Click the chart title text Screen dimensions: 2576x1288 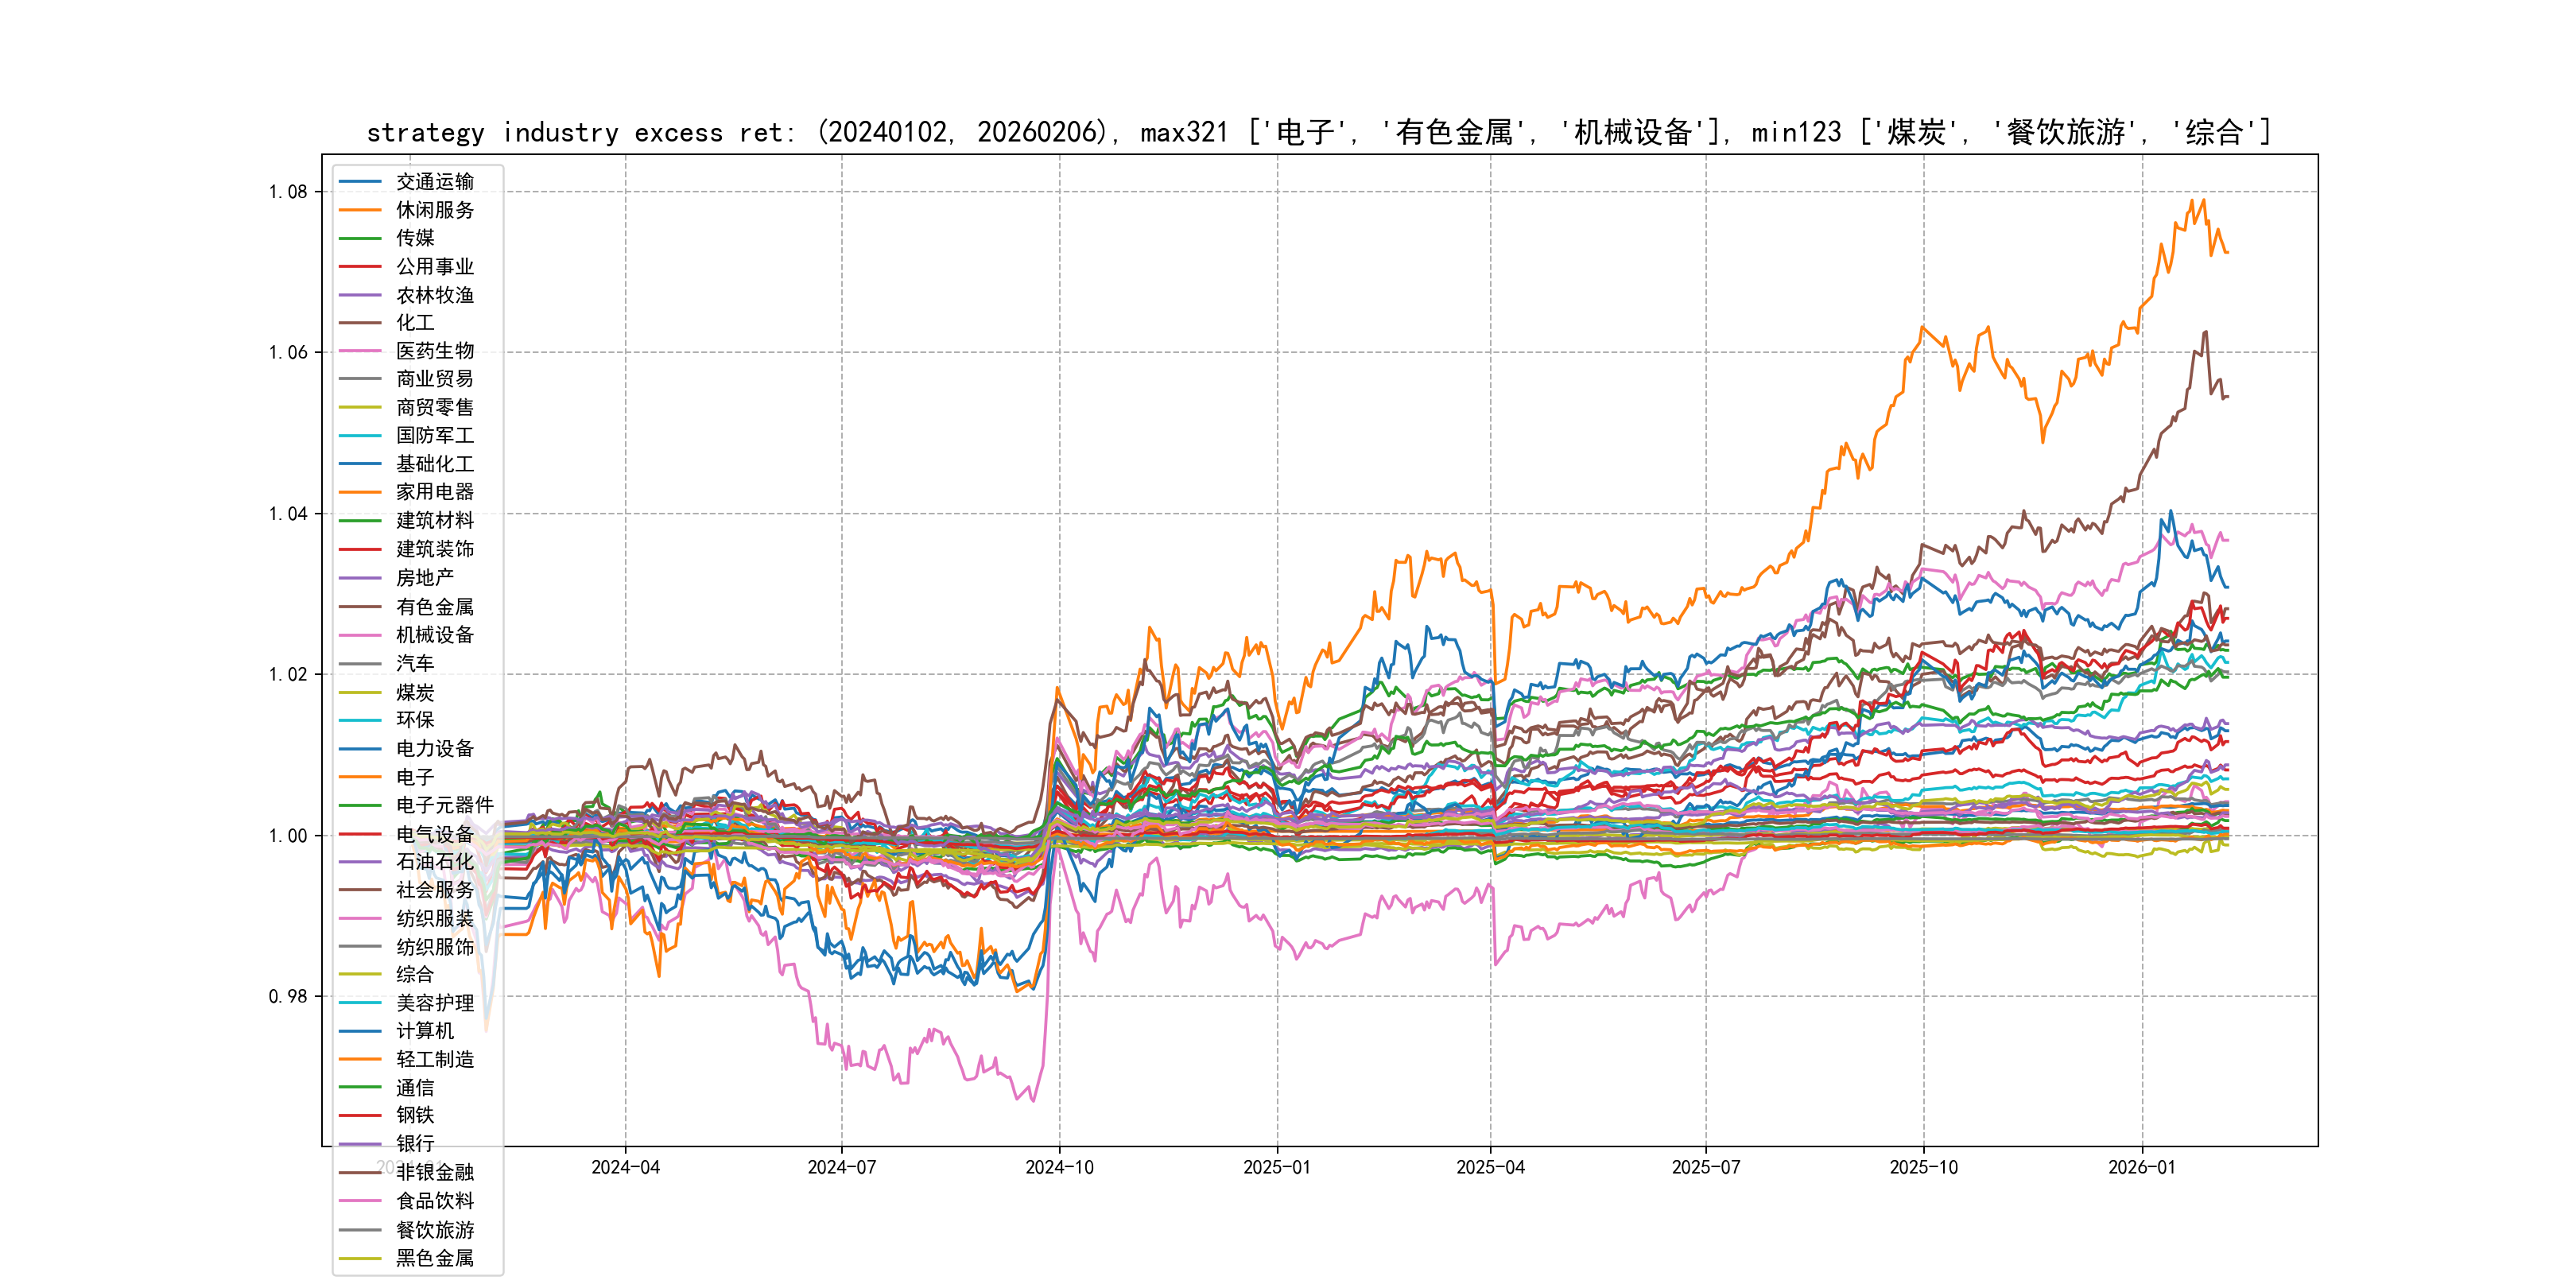pyautogui.click(x=1318, y=132)
